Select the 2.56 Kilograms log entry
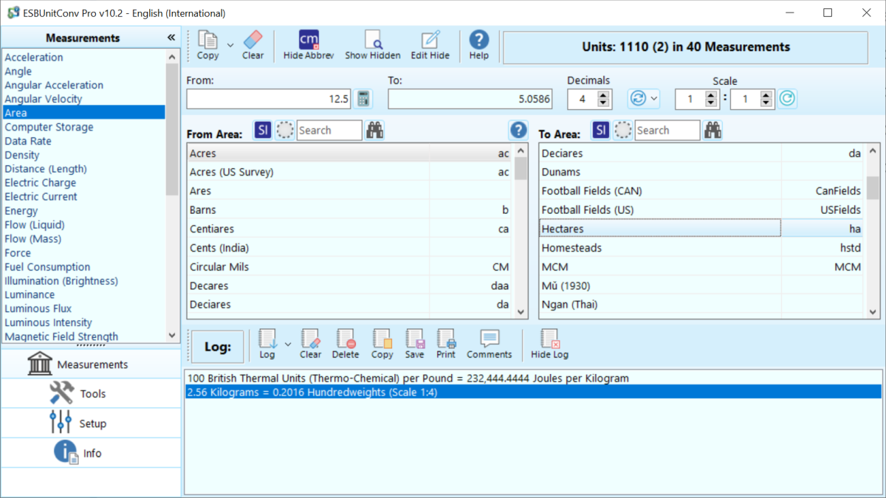The width and height of the screenshot is (886, 498). (533, 392)
